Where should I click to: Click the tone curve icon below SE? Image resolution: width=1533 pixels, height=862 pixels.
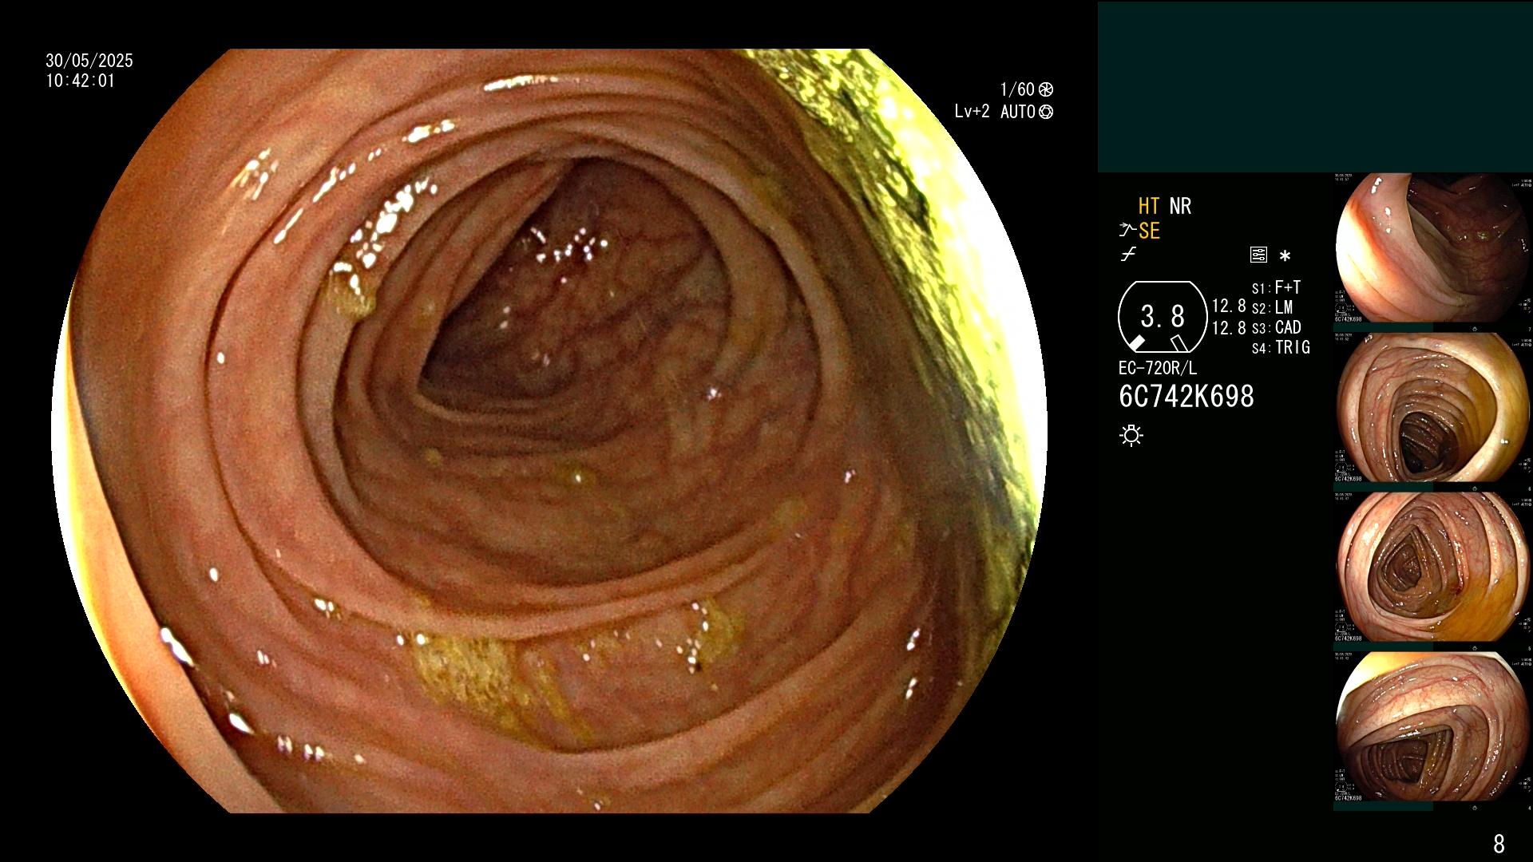1128,255
